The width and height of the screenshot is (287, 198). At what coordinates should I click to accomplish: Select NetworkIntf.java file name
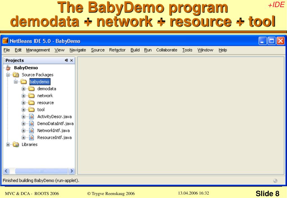(x=54, y=131)
